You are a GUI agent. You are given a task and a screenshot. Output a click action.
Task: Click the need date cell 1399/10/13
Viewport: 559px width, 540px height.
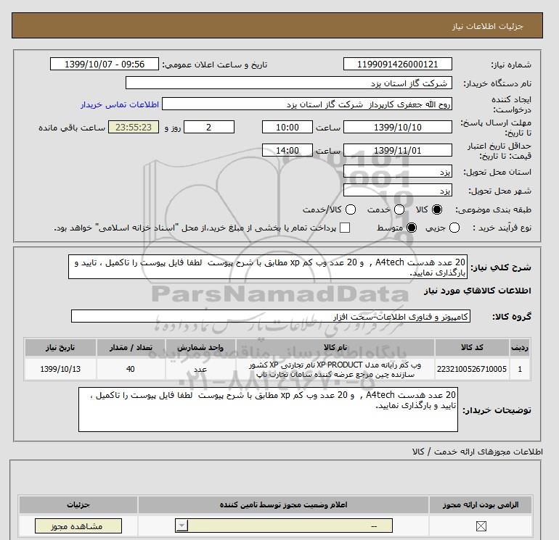pos(60,369)
